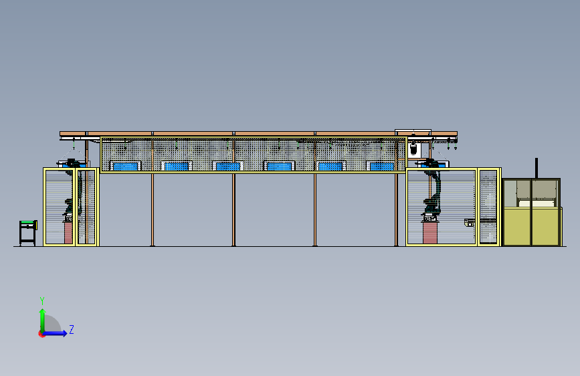Click the green Y axis arrow of the triad
The height and width of the screenshot is (376, 580).
[43, 320]
